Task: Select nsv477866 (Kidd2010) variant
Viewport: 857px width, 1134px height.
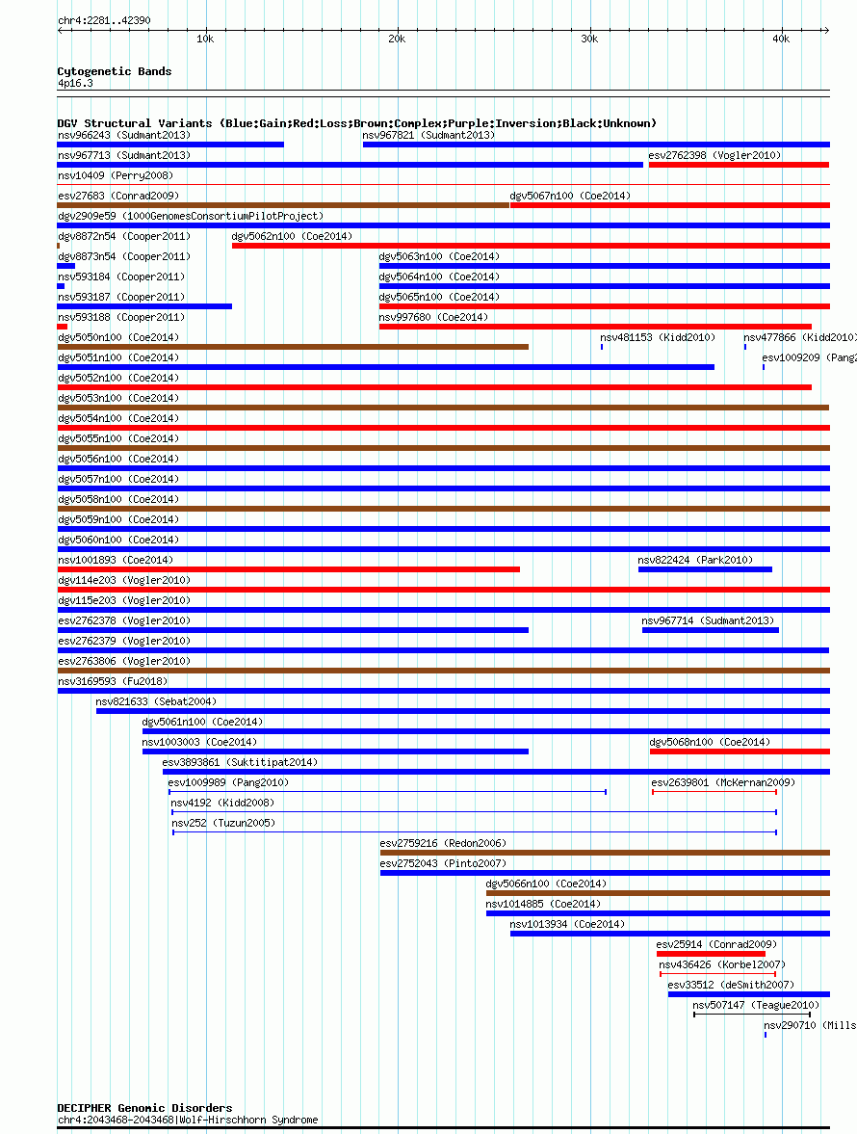Action: pos(745,347)
